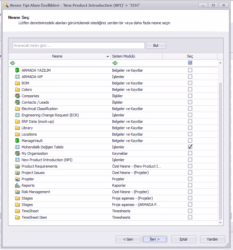Screen dimensions: 233x250
Task: Click the My Organisation people icon
Action: (x=17, y=153)
